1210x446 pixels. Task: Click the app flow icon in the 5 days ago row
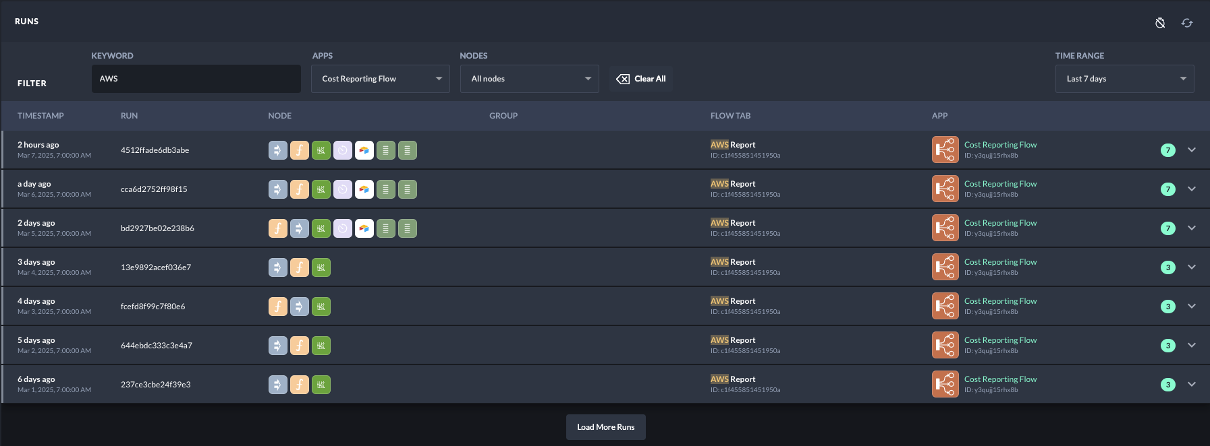pos(945,345)
